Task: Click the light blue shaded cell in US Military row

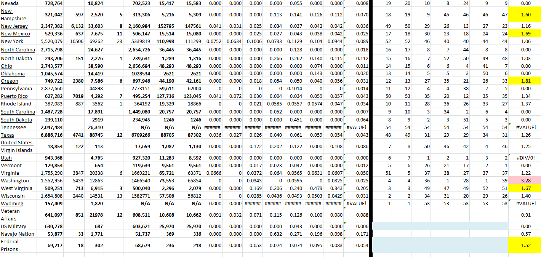Action: (x=438, y=226)
